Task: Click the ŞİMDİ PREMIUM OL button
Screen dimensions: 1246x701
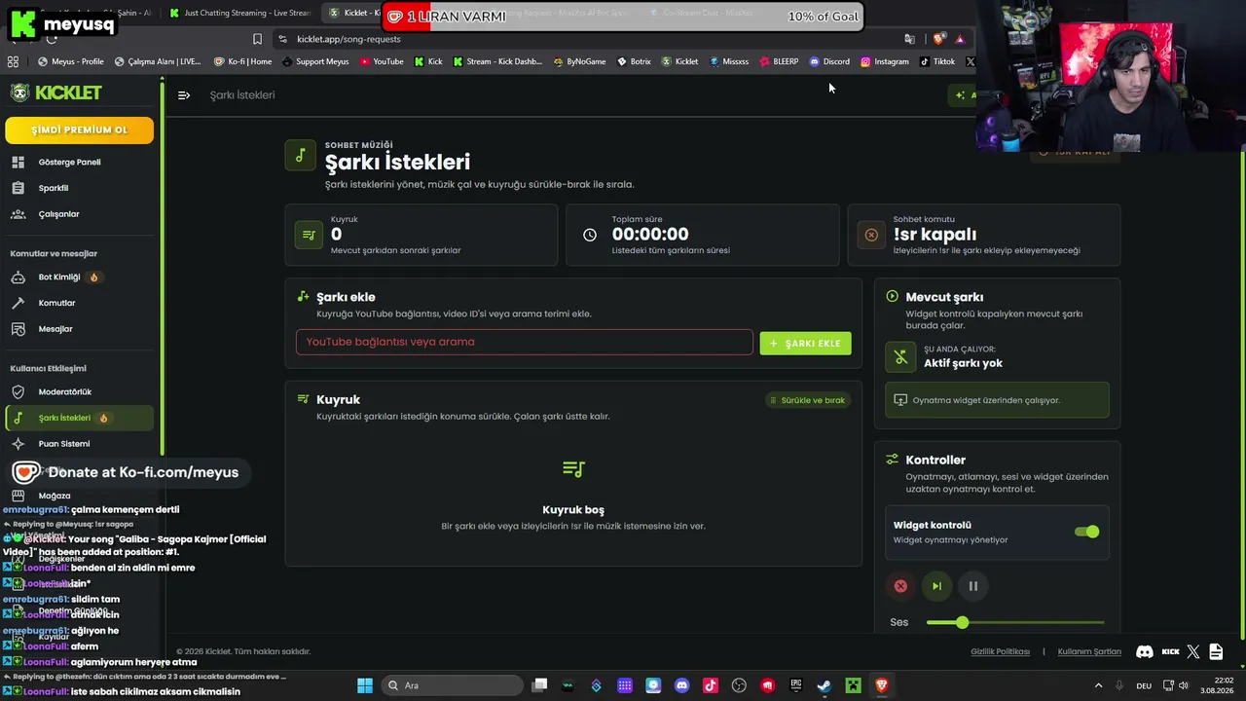Action: 79,130
